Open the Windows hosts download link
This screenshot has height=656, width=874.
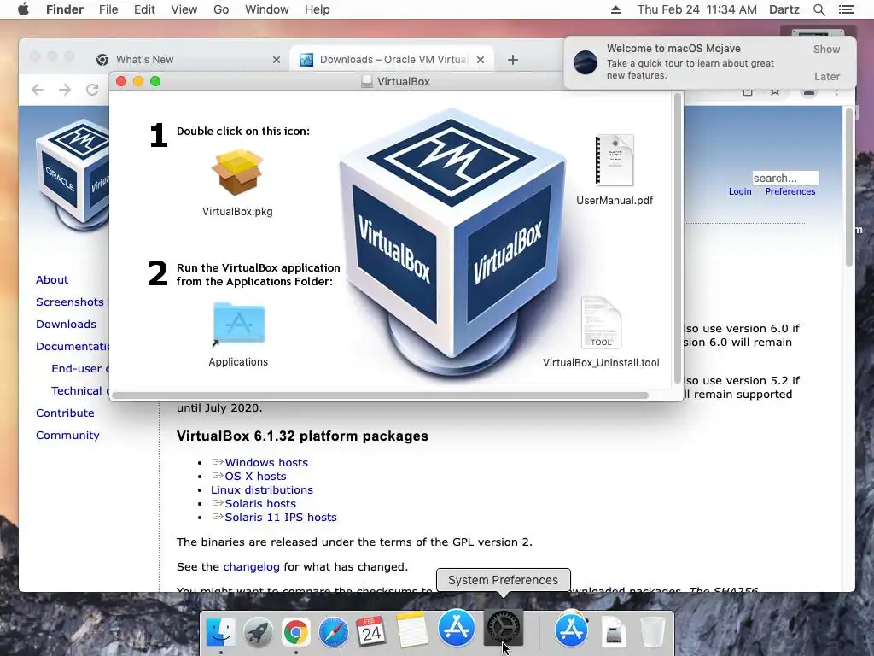pos(266,462)
